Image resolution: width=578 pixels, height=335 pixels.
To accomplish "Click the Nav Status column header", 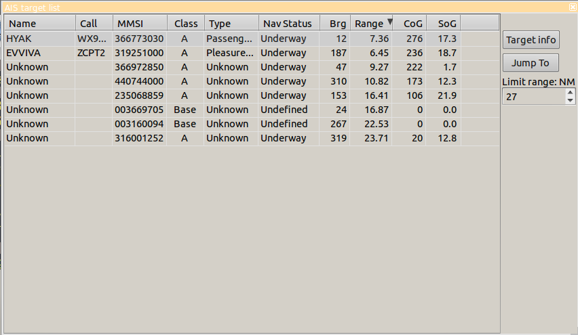I will [x=288, y=24].
